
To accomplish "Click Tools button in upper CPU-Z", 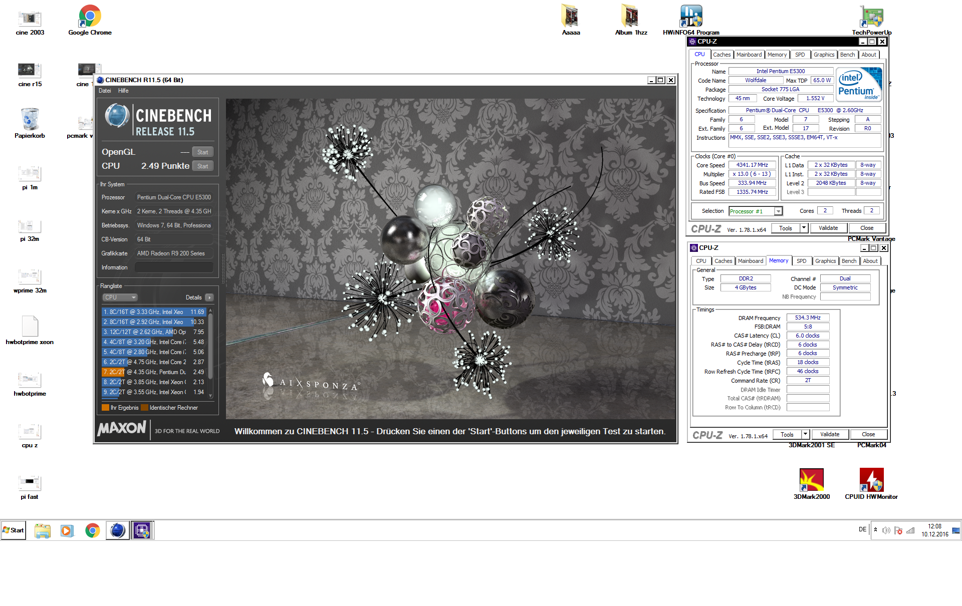I will tap(786, 228).
